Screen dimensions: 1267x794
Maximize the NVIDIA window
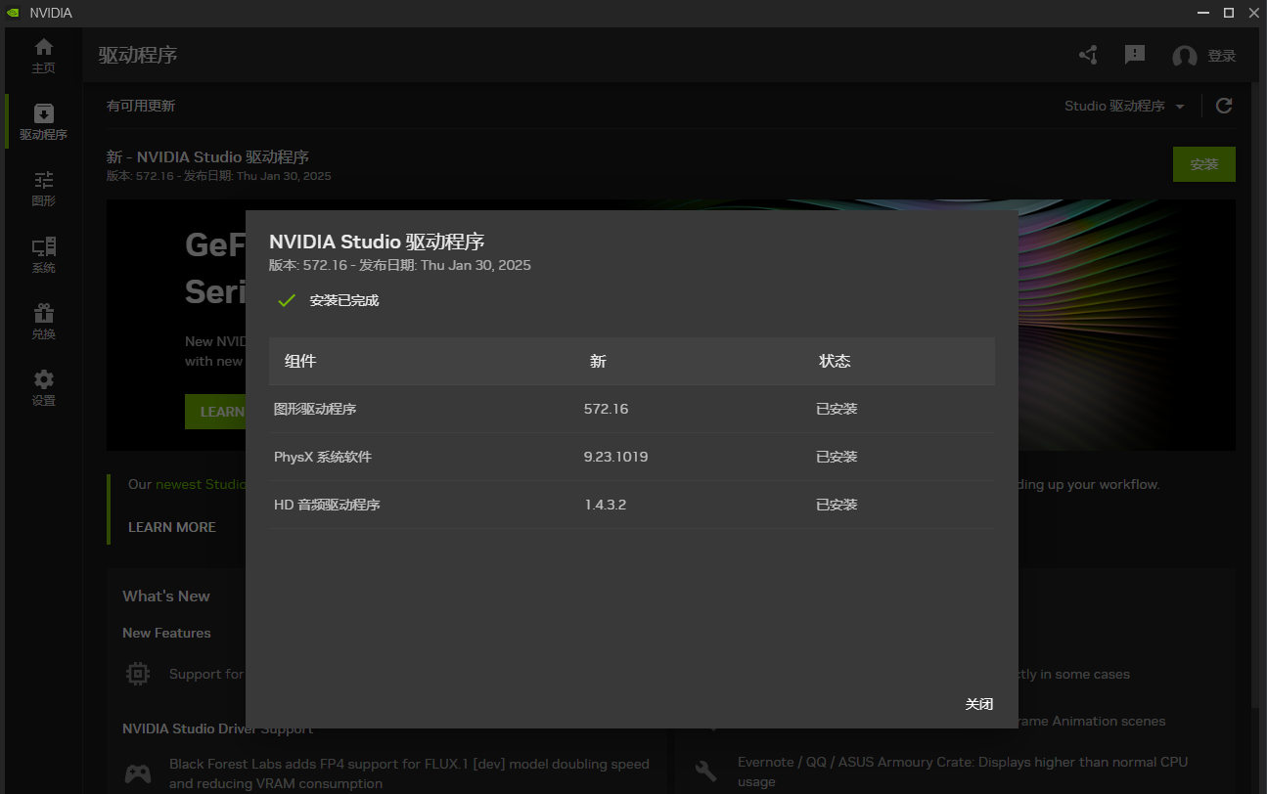tap(1229, 13)
